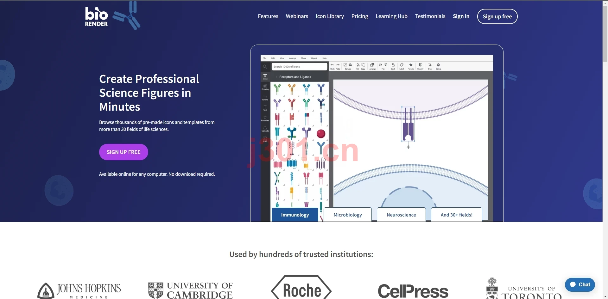Pick the red sphere ligand icon
This screenshot has width=608, height=299.
(x=321, y=134)
